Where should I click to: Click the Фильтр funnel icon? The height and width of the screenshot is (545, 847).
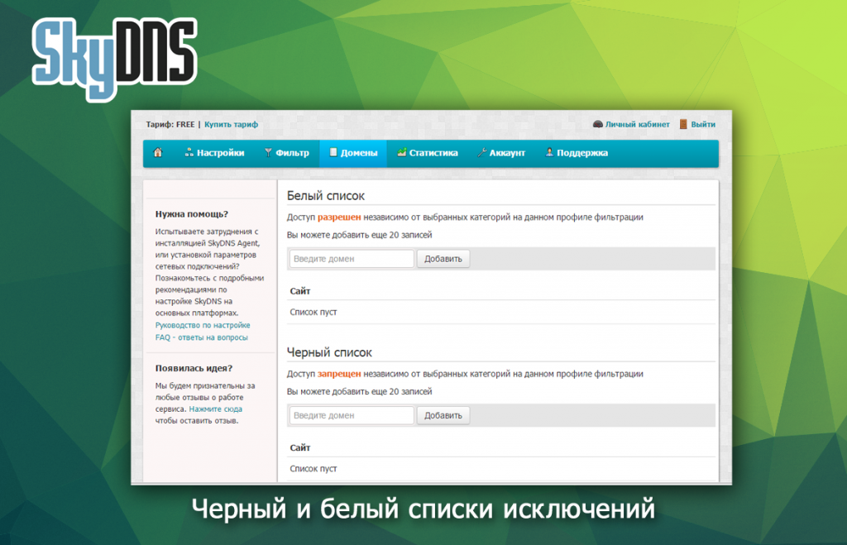pos(268,153)
